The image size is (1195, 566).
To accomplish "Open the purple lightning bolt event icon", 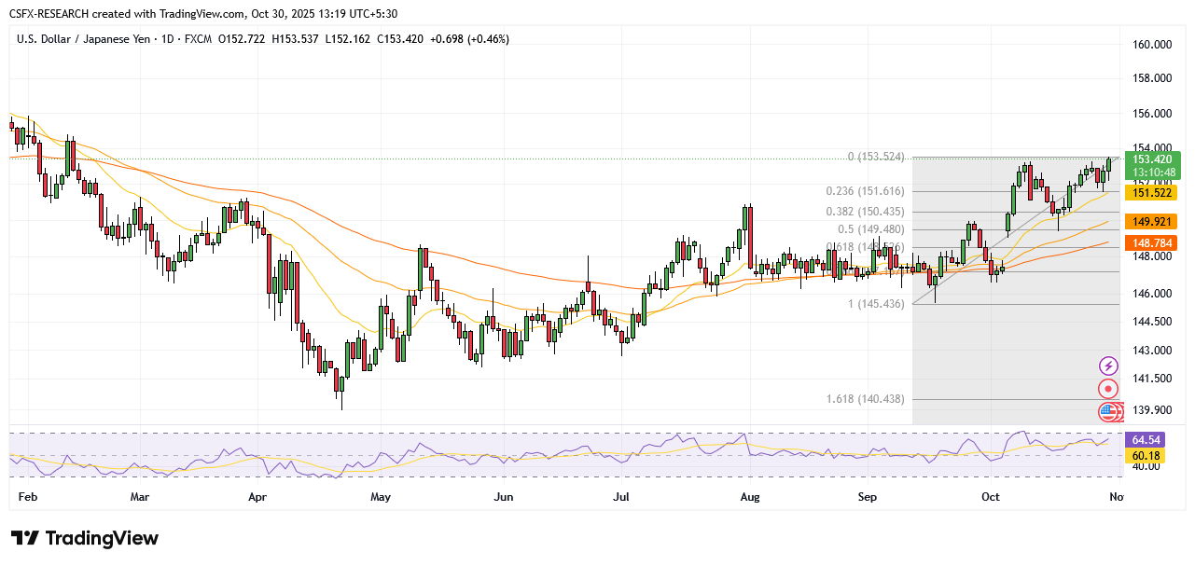I will [1108, 366].
